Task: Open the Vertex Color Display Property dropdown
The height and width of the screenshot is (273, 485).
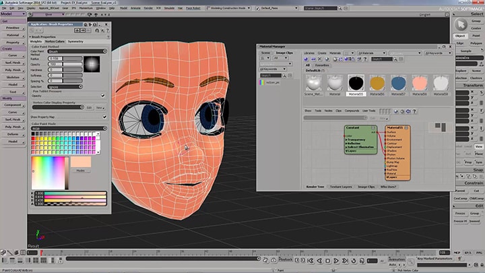Action: (x=58, y=107)
